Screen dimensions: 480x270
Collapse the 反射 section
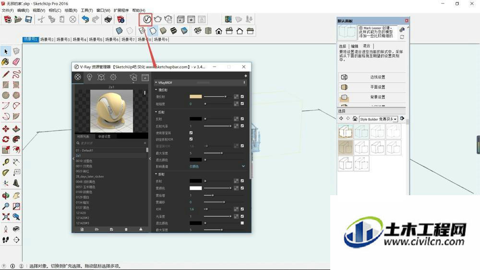156,112
